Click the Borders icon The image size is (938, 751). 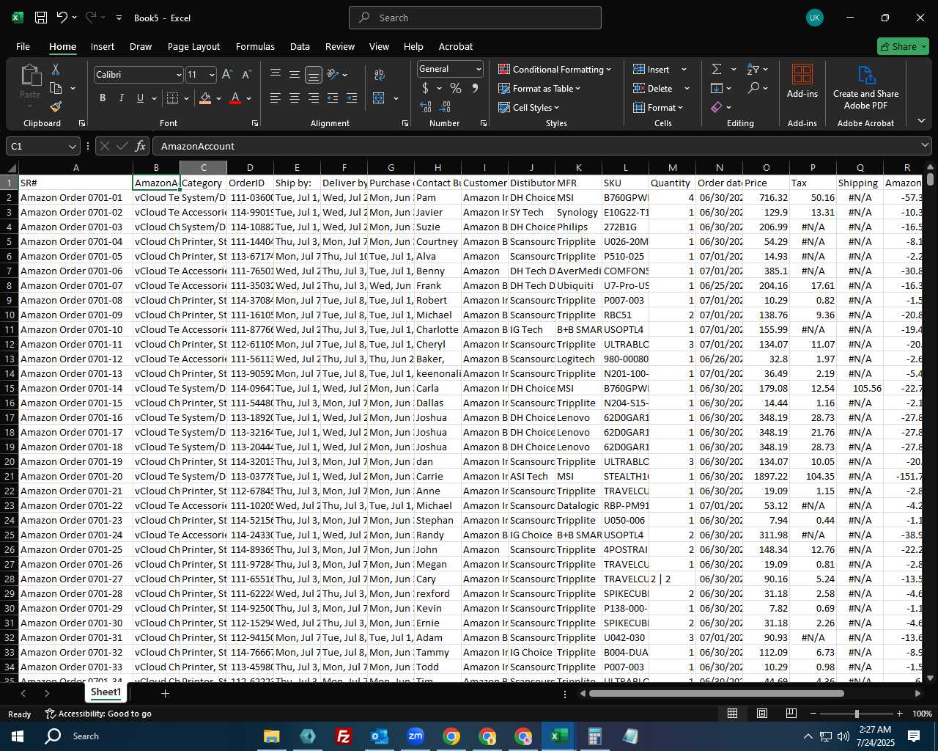173,98
